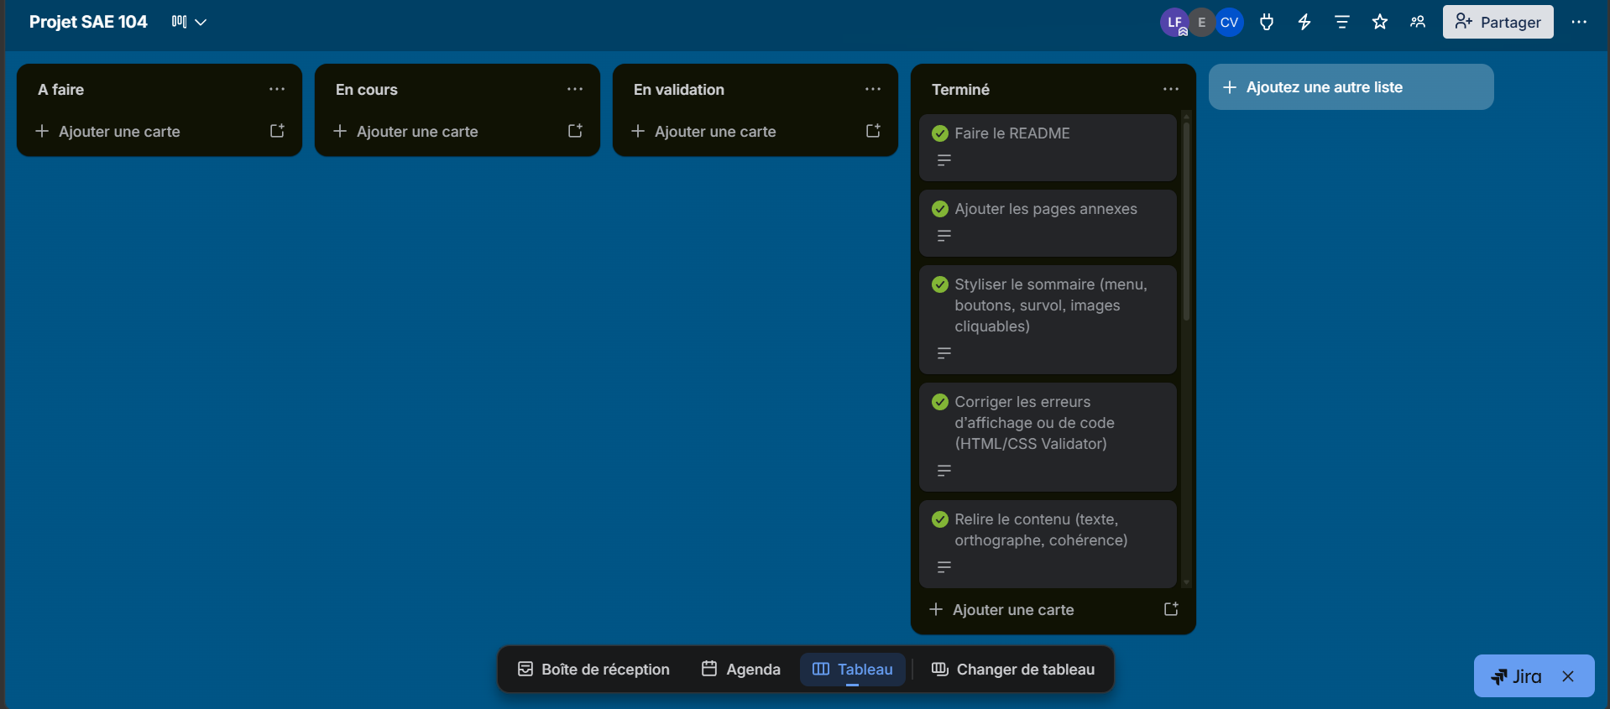Click the board filter icon

(x=1342, y=23)
